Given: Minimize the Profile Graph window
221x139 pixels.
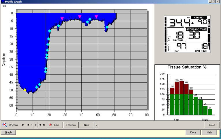Looking at the screenshot, I should (x=210, y=1).
